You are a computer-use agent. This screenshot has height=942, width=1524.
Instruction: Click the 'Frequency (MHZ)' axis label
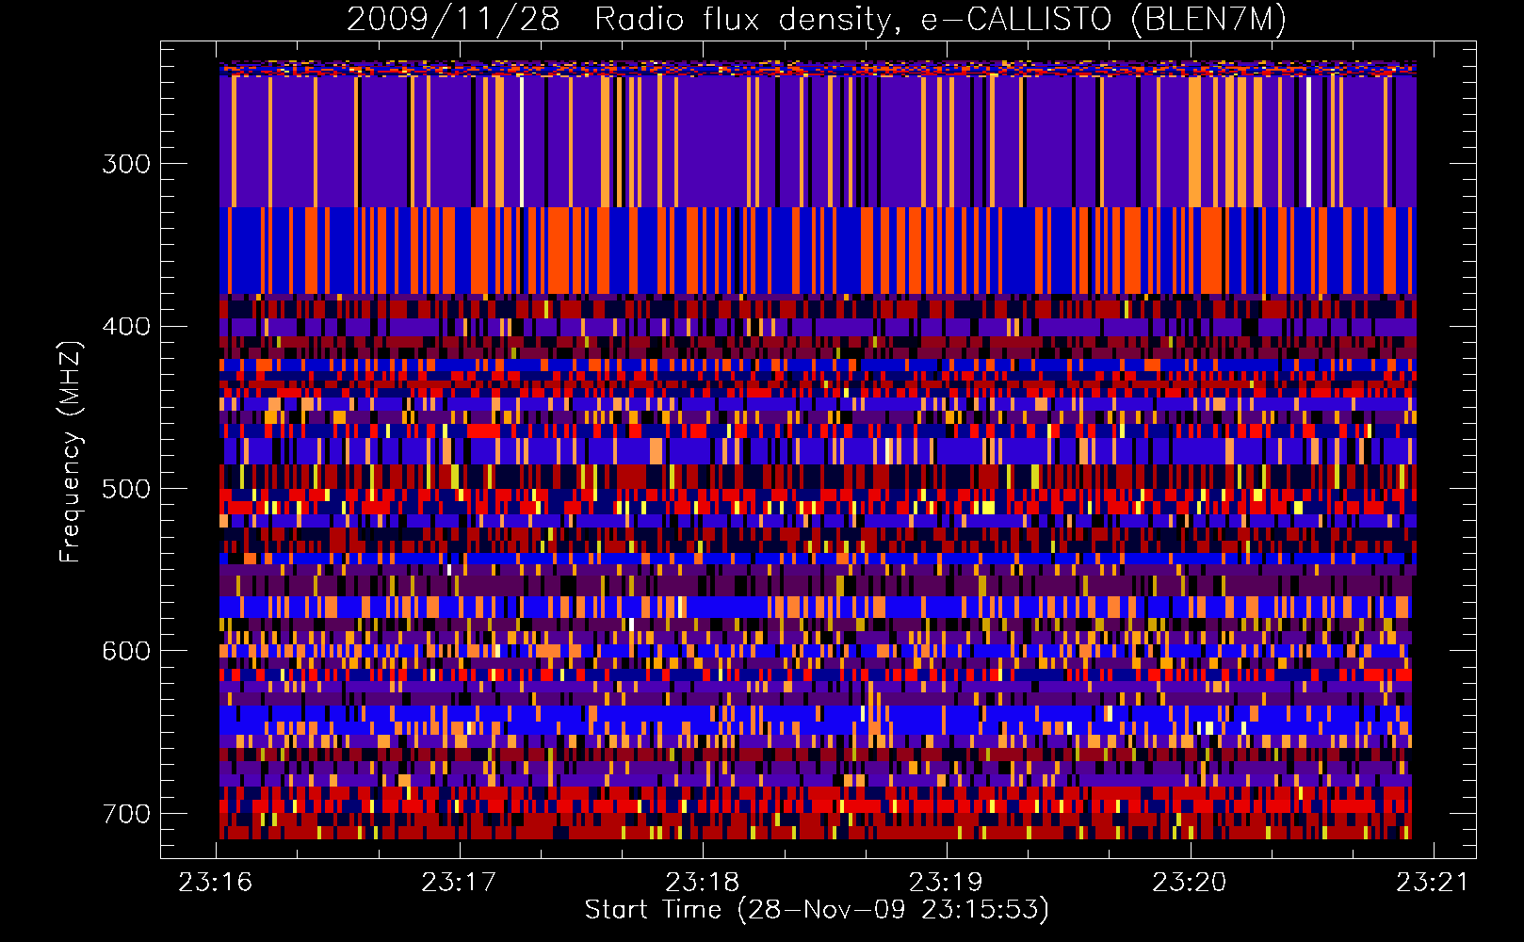(71, 451)
